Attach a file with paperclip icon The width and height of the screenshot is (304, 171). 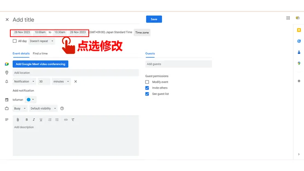click(x=18, y=120)
